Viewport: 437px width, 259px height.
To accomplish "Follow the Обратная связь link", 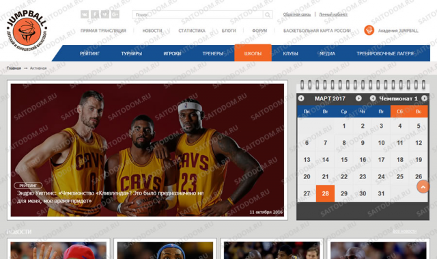I will point(297,14).
